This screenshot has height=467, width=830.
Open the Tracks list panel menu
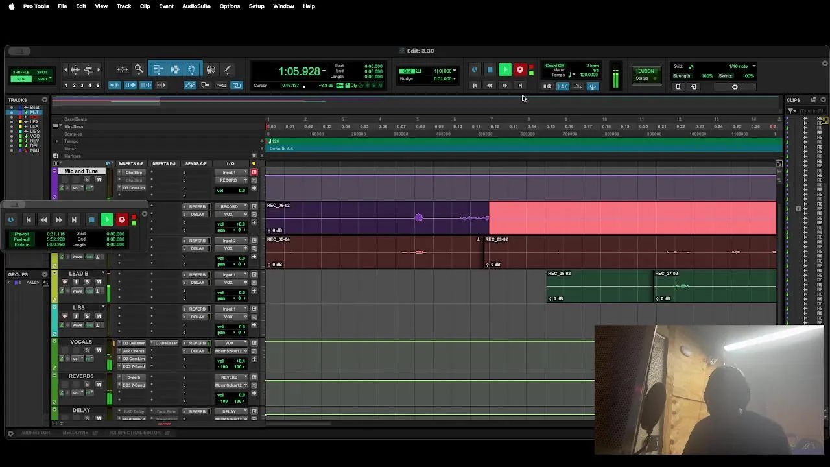[x=45, y=100]
